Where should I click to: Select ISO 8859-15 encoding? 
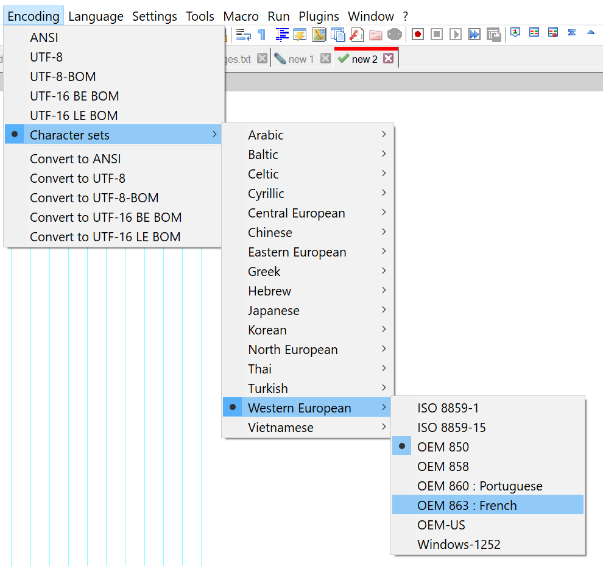coord(488,427)
